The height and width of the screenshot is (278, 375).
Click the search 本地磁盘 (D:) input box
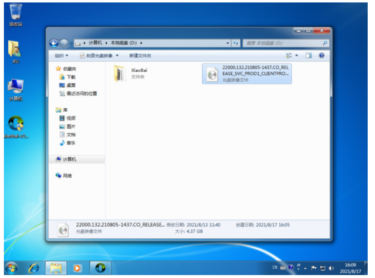(283, 43)
